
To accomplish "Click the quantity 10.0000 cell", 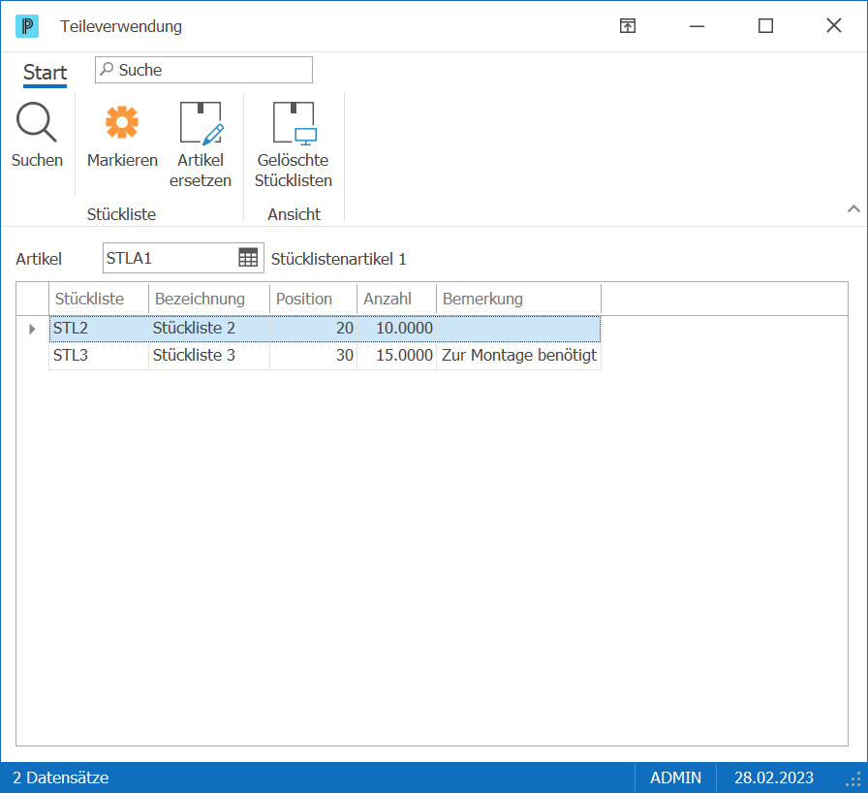I will [397, 329].
